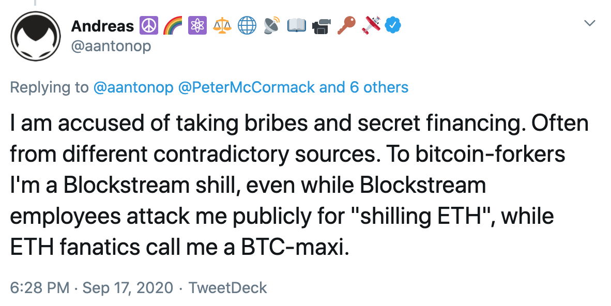Viewport: 611px width, 306px height.
Task: Click the rainbow emoji beside Andreas
Action: (173, 26)
